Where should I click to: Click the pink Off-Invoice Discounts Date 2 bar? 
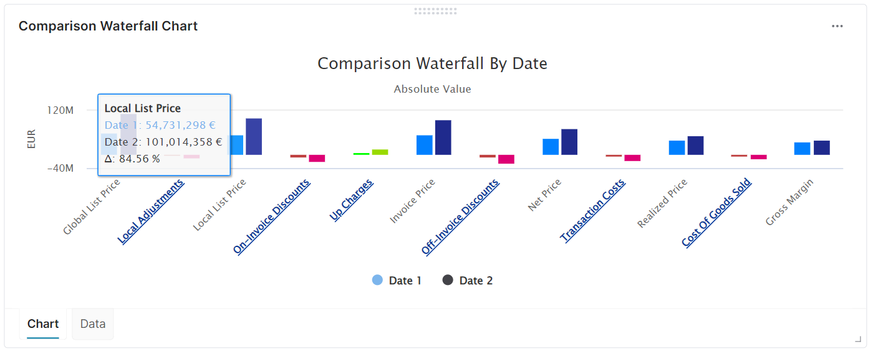click(506, 159)
